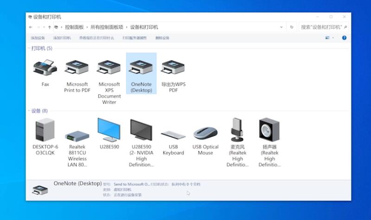The height and width of the screenshot is (220, 371).
Task: Click the Send to Microsoft O... model value
Action: click(x=132, y=184)
